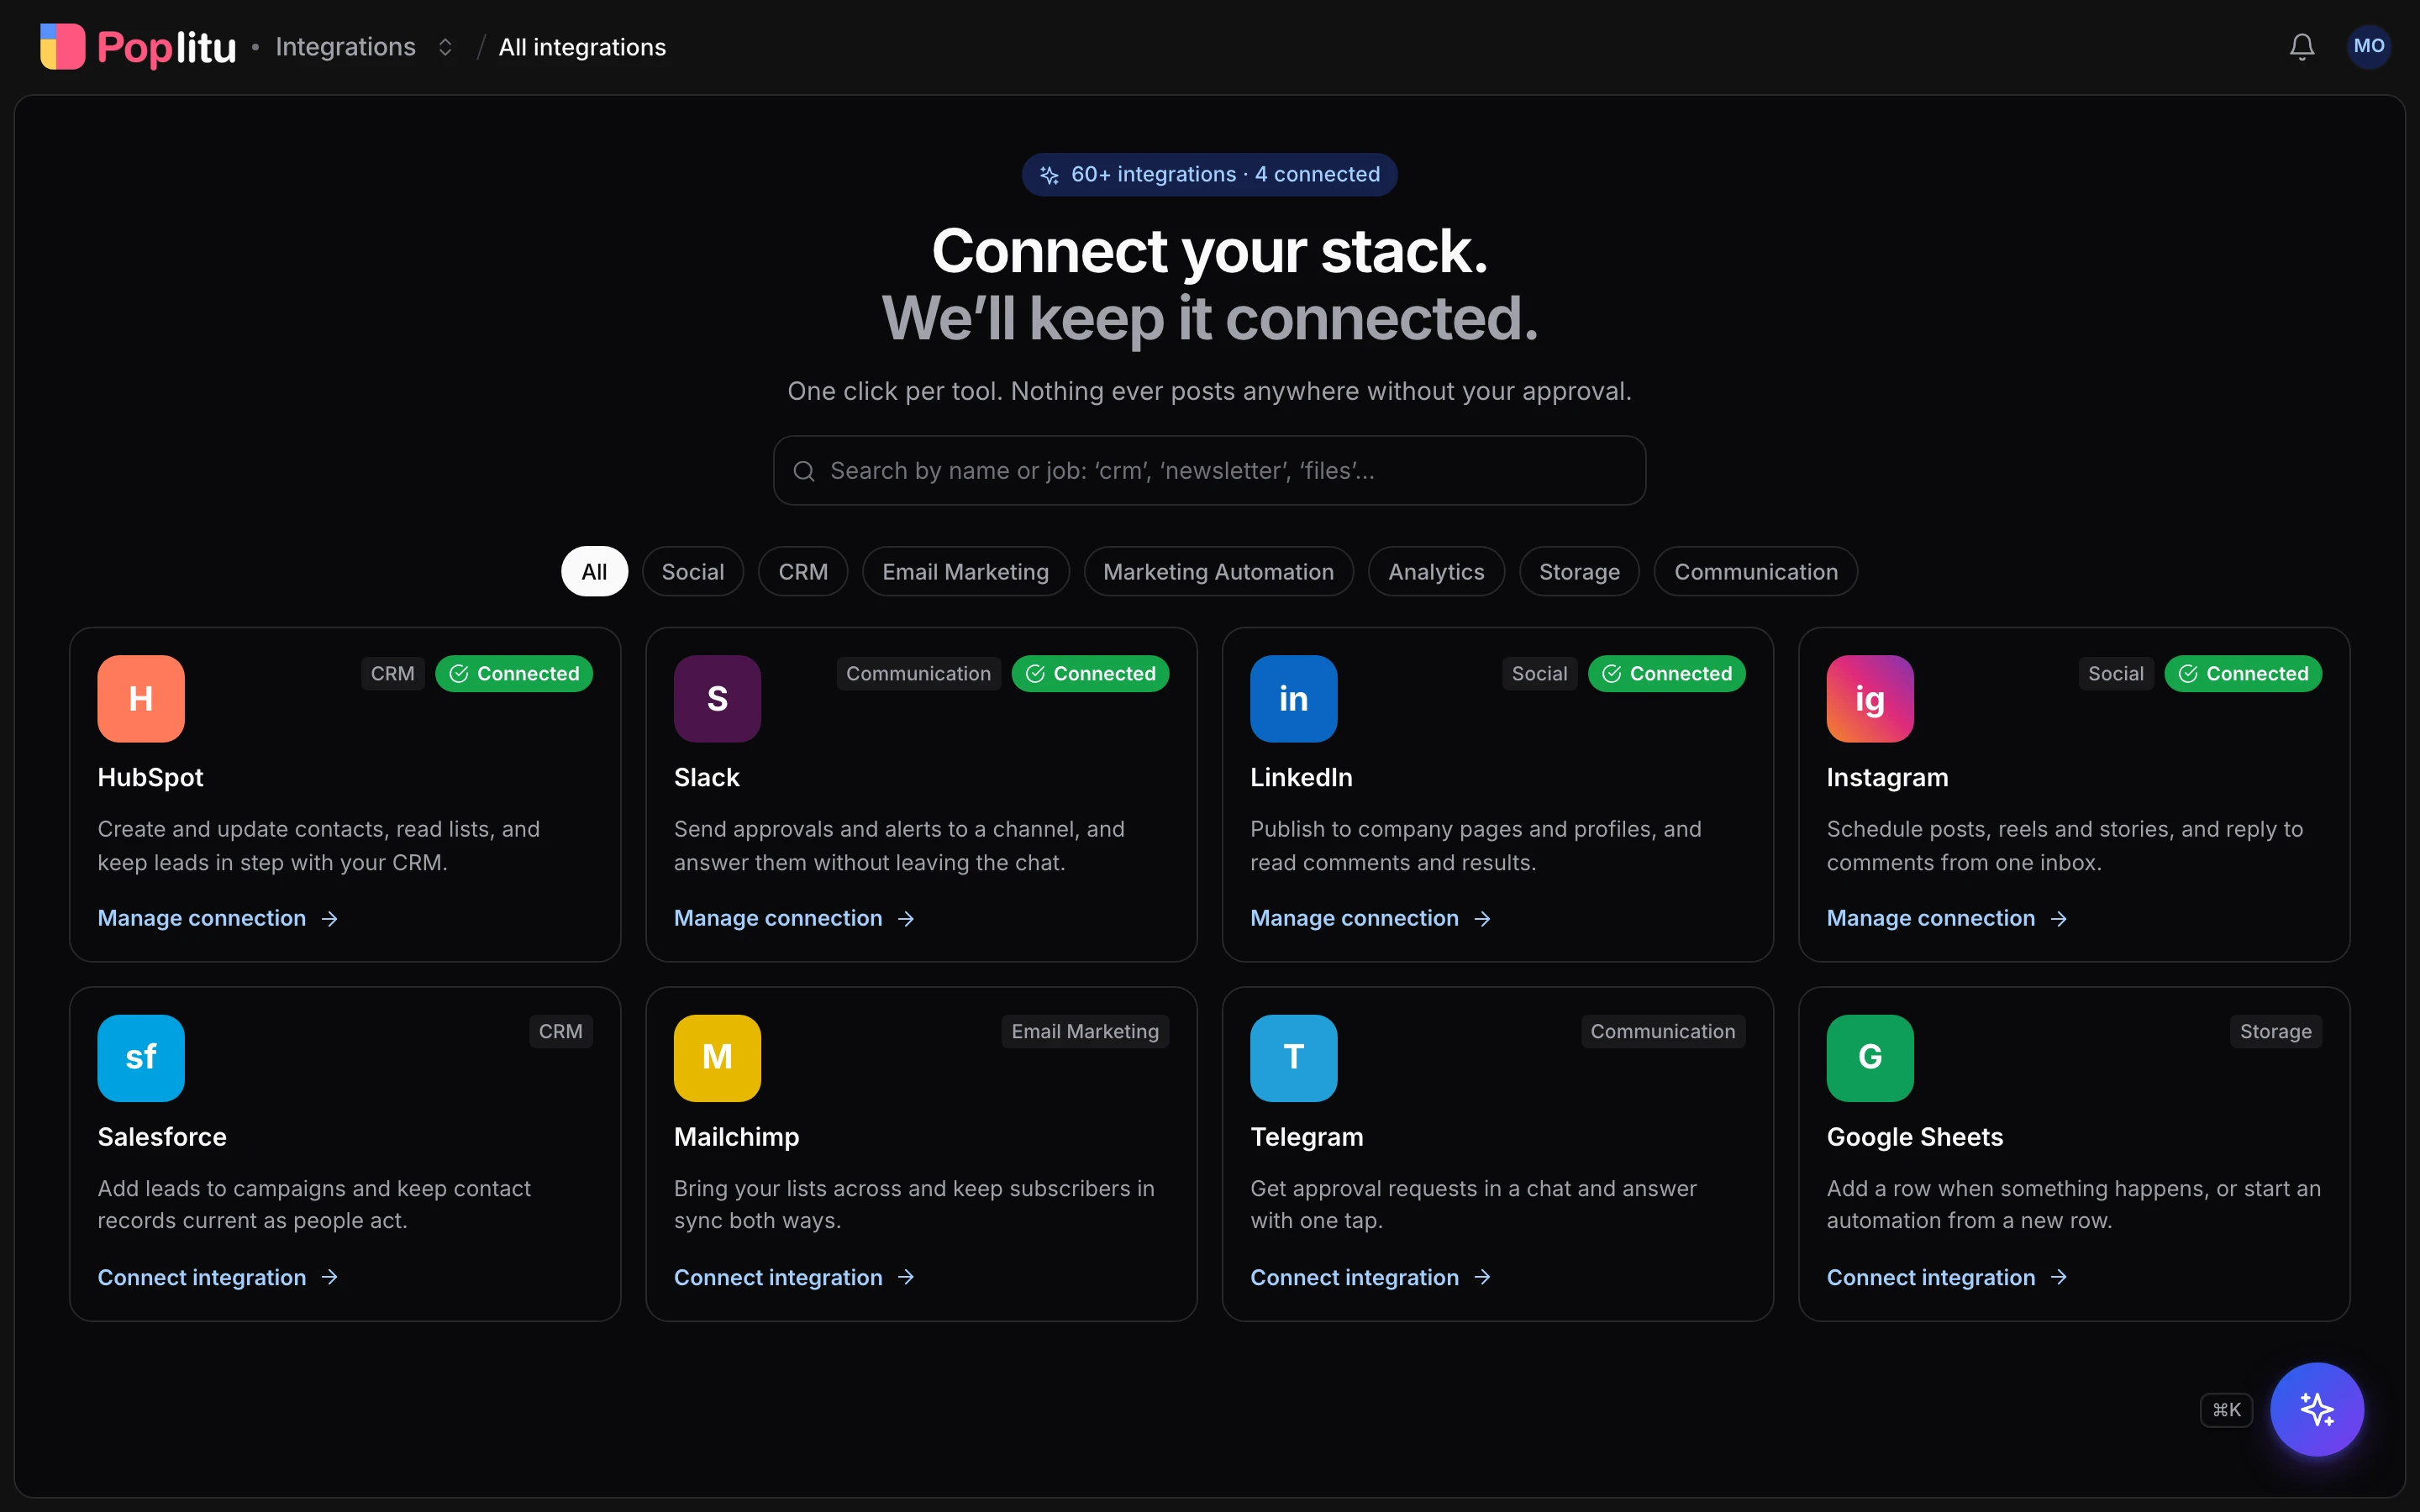Click the All integrations breadcrumb
Image resolution: width=2420 pixels, height=1512 pixels.
click(582, 47)
